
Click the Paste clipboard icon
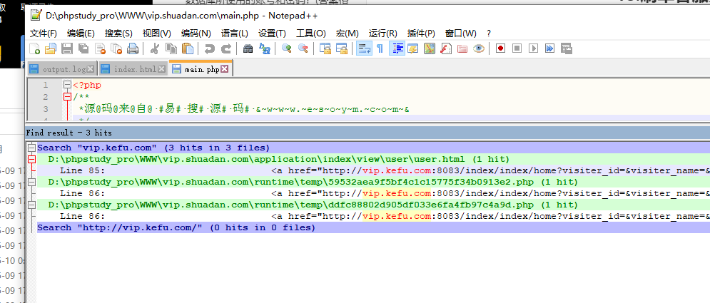pos(188,48)
